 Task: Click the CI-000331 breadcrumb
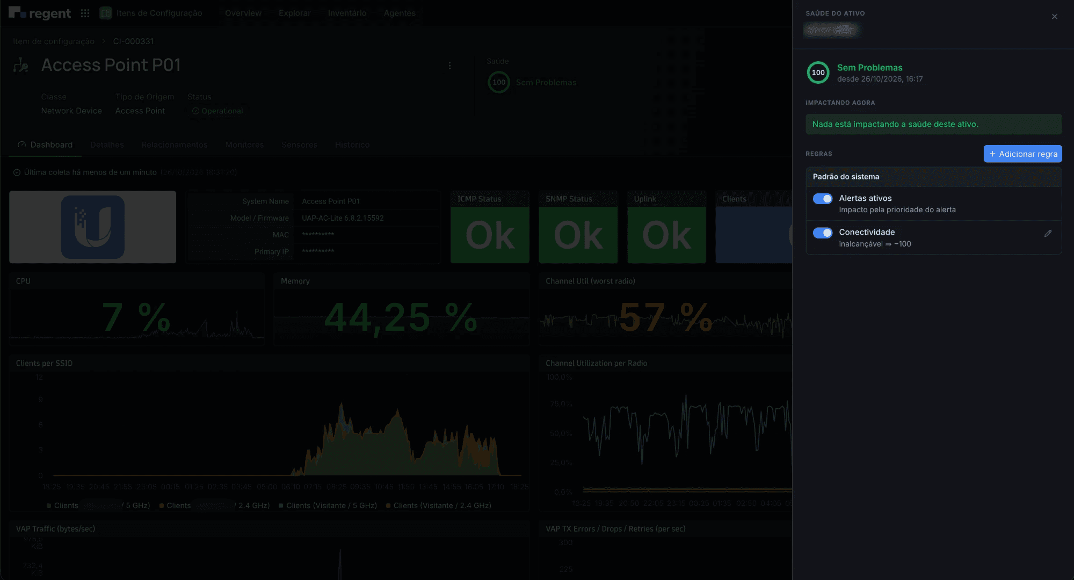[133, 41]
